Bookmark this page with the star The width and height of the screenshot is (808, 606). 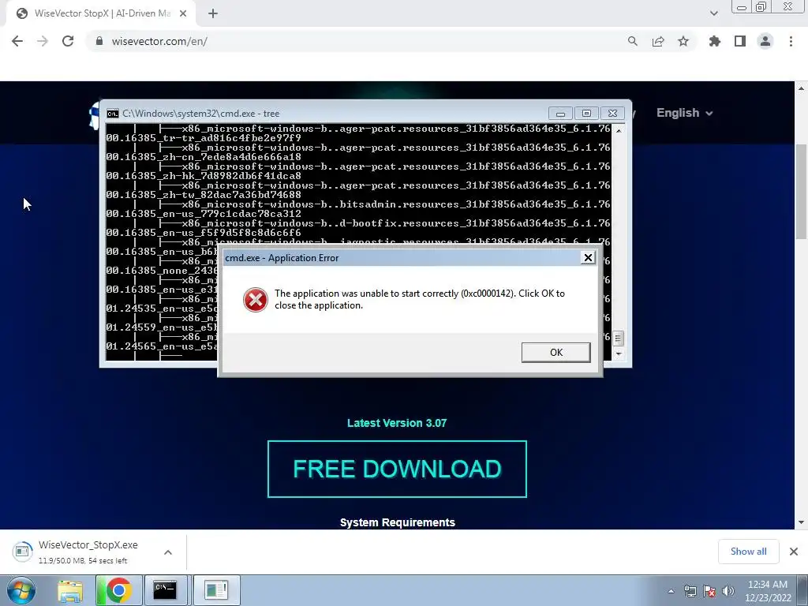[683, 41]
